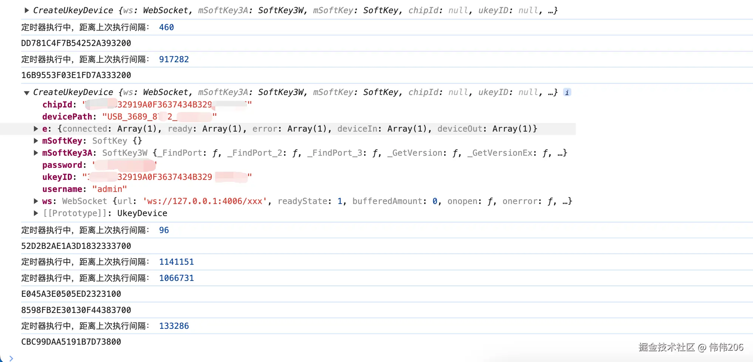The width and height of the screenshot is (753, 362).
Task: Expand the ws WebSocket property
Action: [36, 201]
